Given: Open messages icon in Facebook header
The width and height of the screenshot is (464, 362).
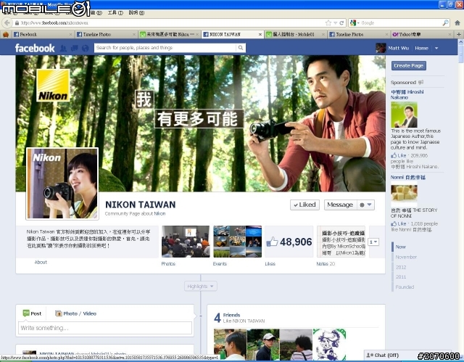Looking at the screenshot, I should click(x=74, y=48).
